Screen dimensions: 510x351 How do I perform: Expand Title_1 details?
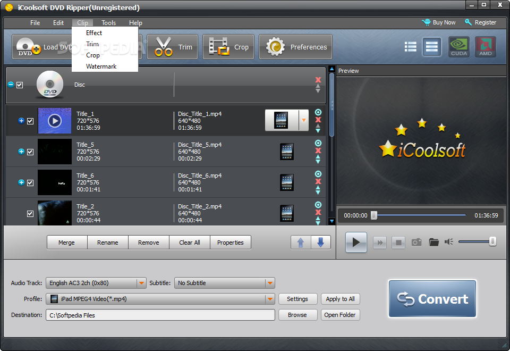(x=21, y=121)
